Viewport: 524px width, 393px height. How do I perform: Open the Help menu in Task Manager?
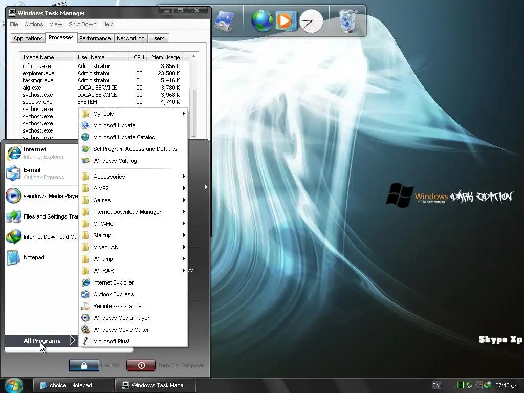(x=107, y=24)
